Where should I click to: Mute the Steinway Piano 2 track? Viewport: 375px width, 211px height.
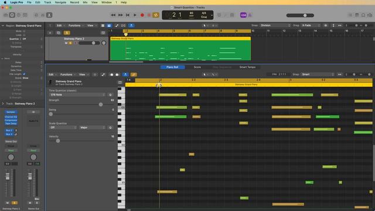(x=66, y=43)
